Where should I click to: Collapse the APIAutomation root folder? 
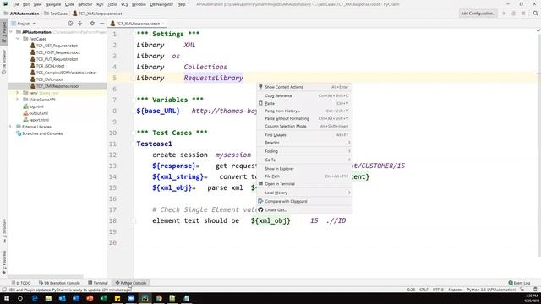click(11, 32)
